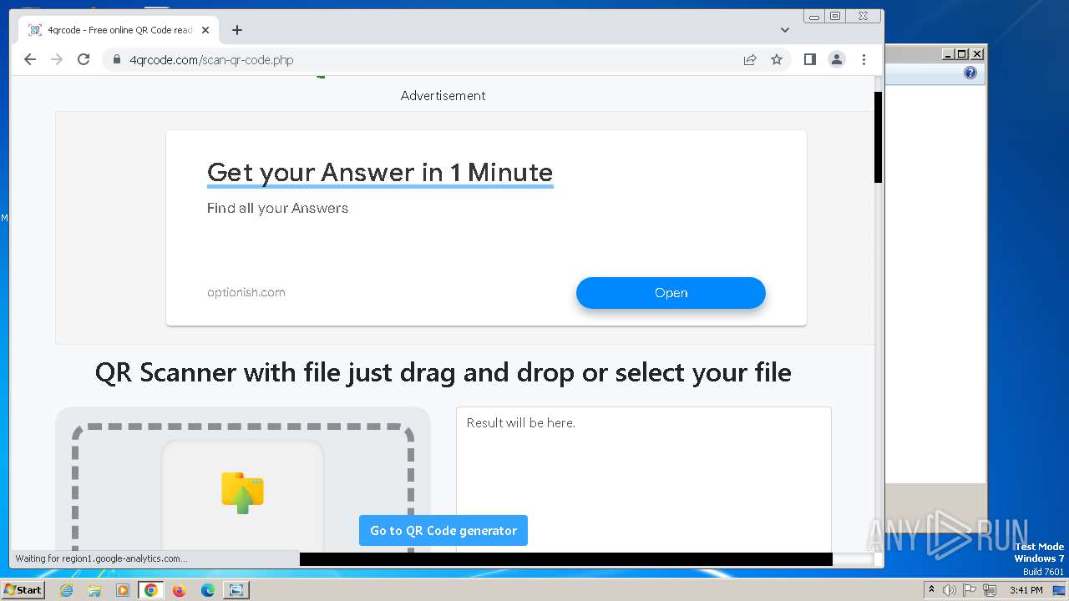
Task: Open the network tray icon
Action: (990, 590)
